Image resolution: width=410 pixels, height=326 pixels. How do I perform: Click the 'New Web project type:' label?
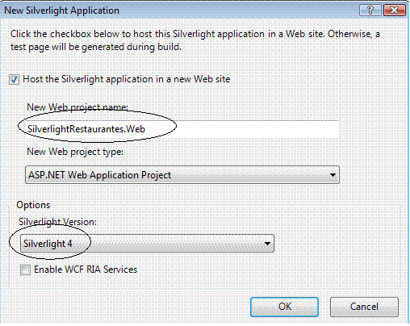[x=75, y=152]
